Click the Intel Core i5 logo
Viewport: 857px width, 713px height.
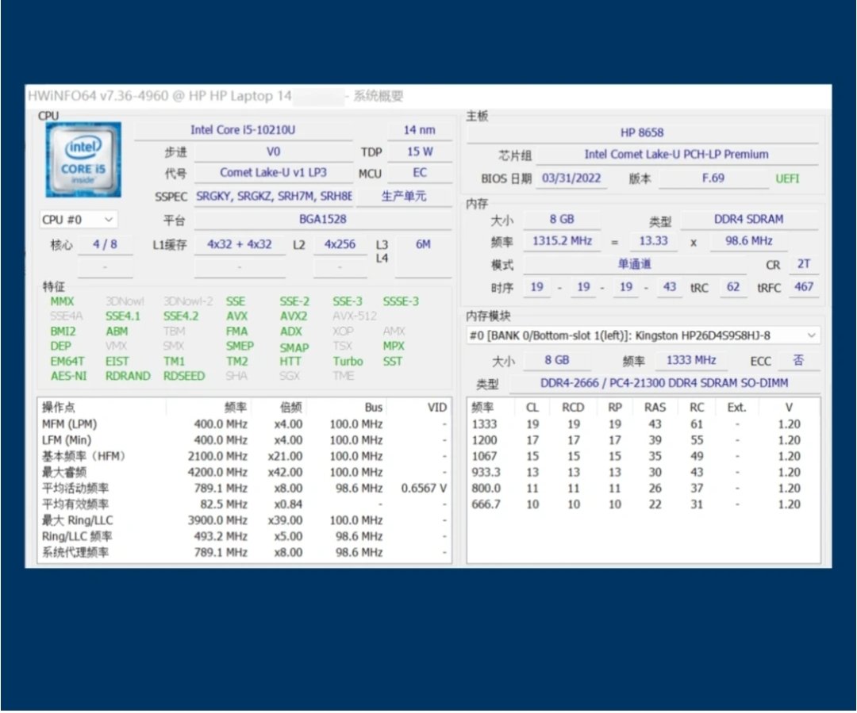[83, 159]
